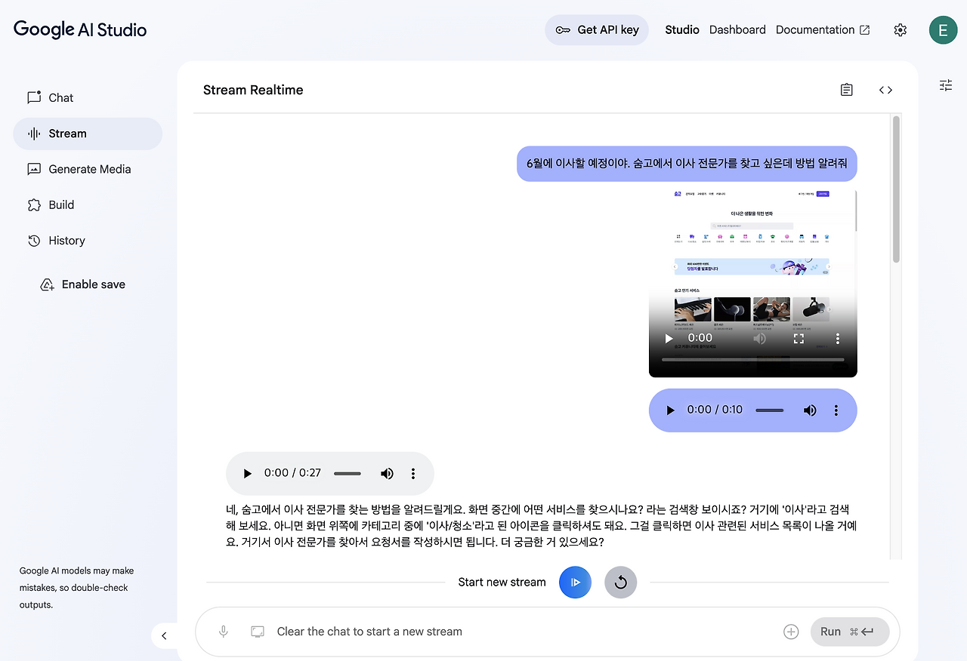This screenshot has height=661, width=967.
Task: View stream History in the sidebar
Action: (x=66, y=240)
